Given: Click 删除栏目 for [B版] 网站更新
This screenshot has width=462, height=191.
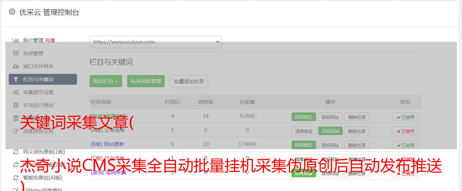Looking at the screenshot, I should pyautogui.click(x=357, y=145).
